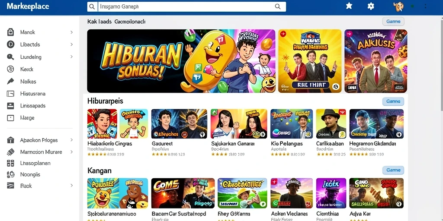The width and height of the screenshot is (443, 221).
Task: Open settings gear icon in header
Action: tap(371, 6)
